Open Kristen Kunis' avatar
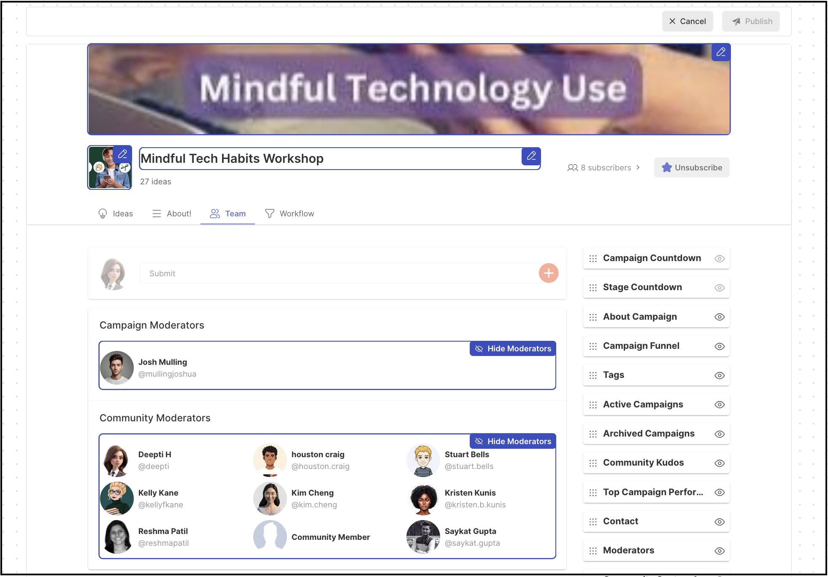Screen dimensions: 828x577 423,499
